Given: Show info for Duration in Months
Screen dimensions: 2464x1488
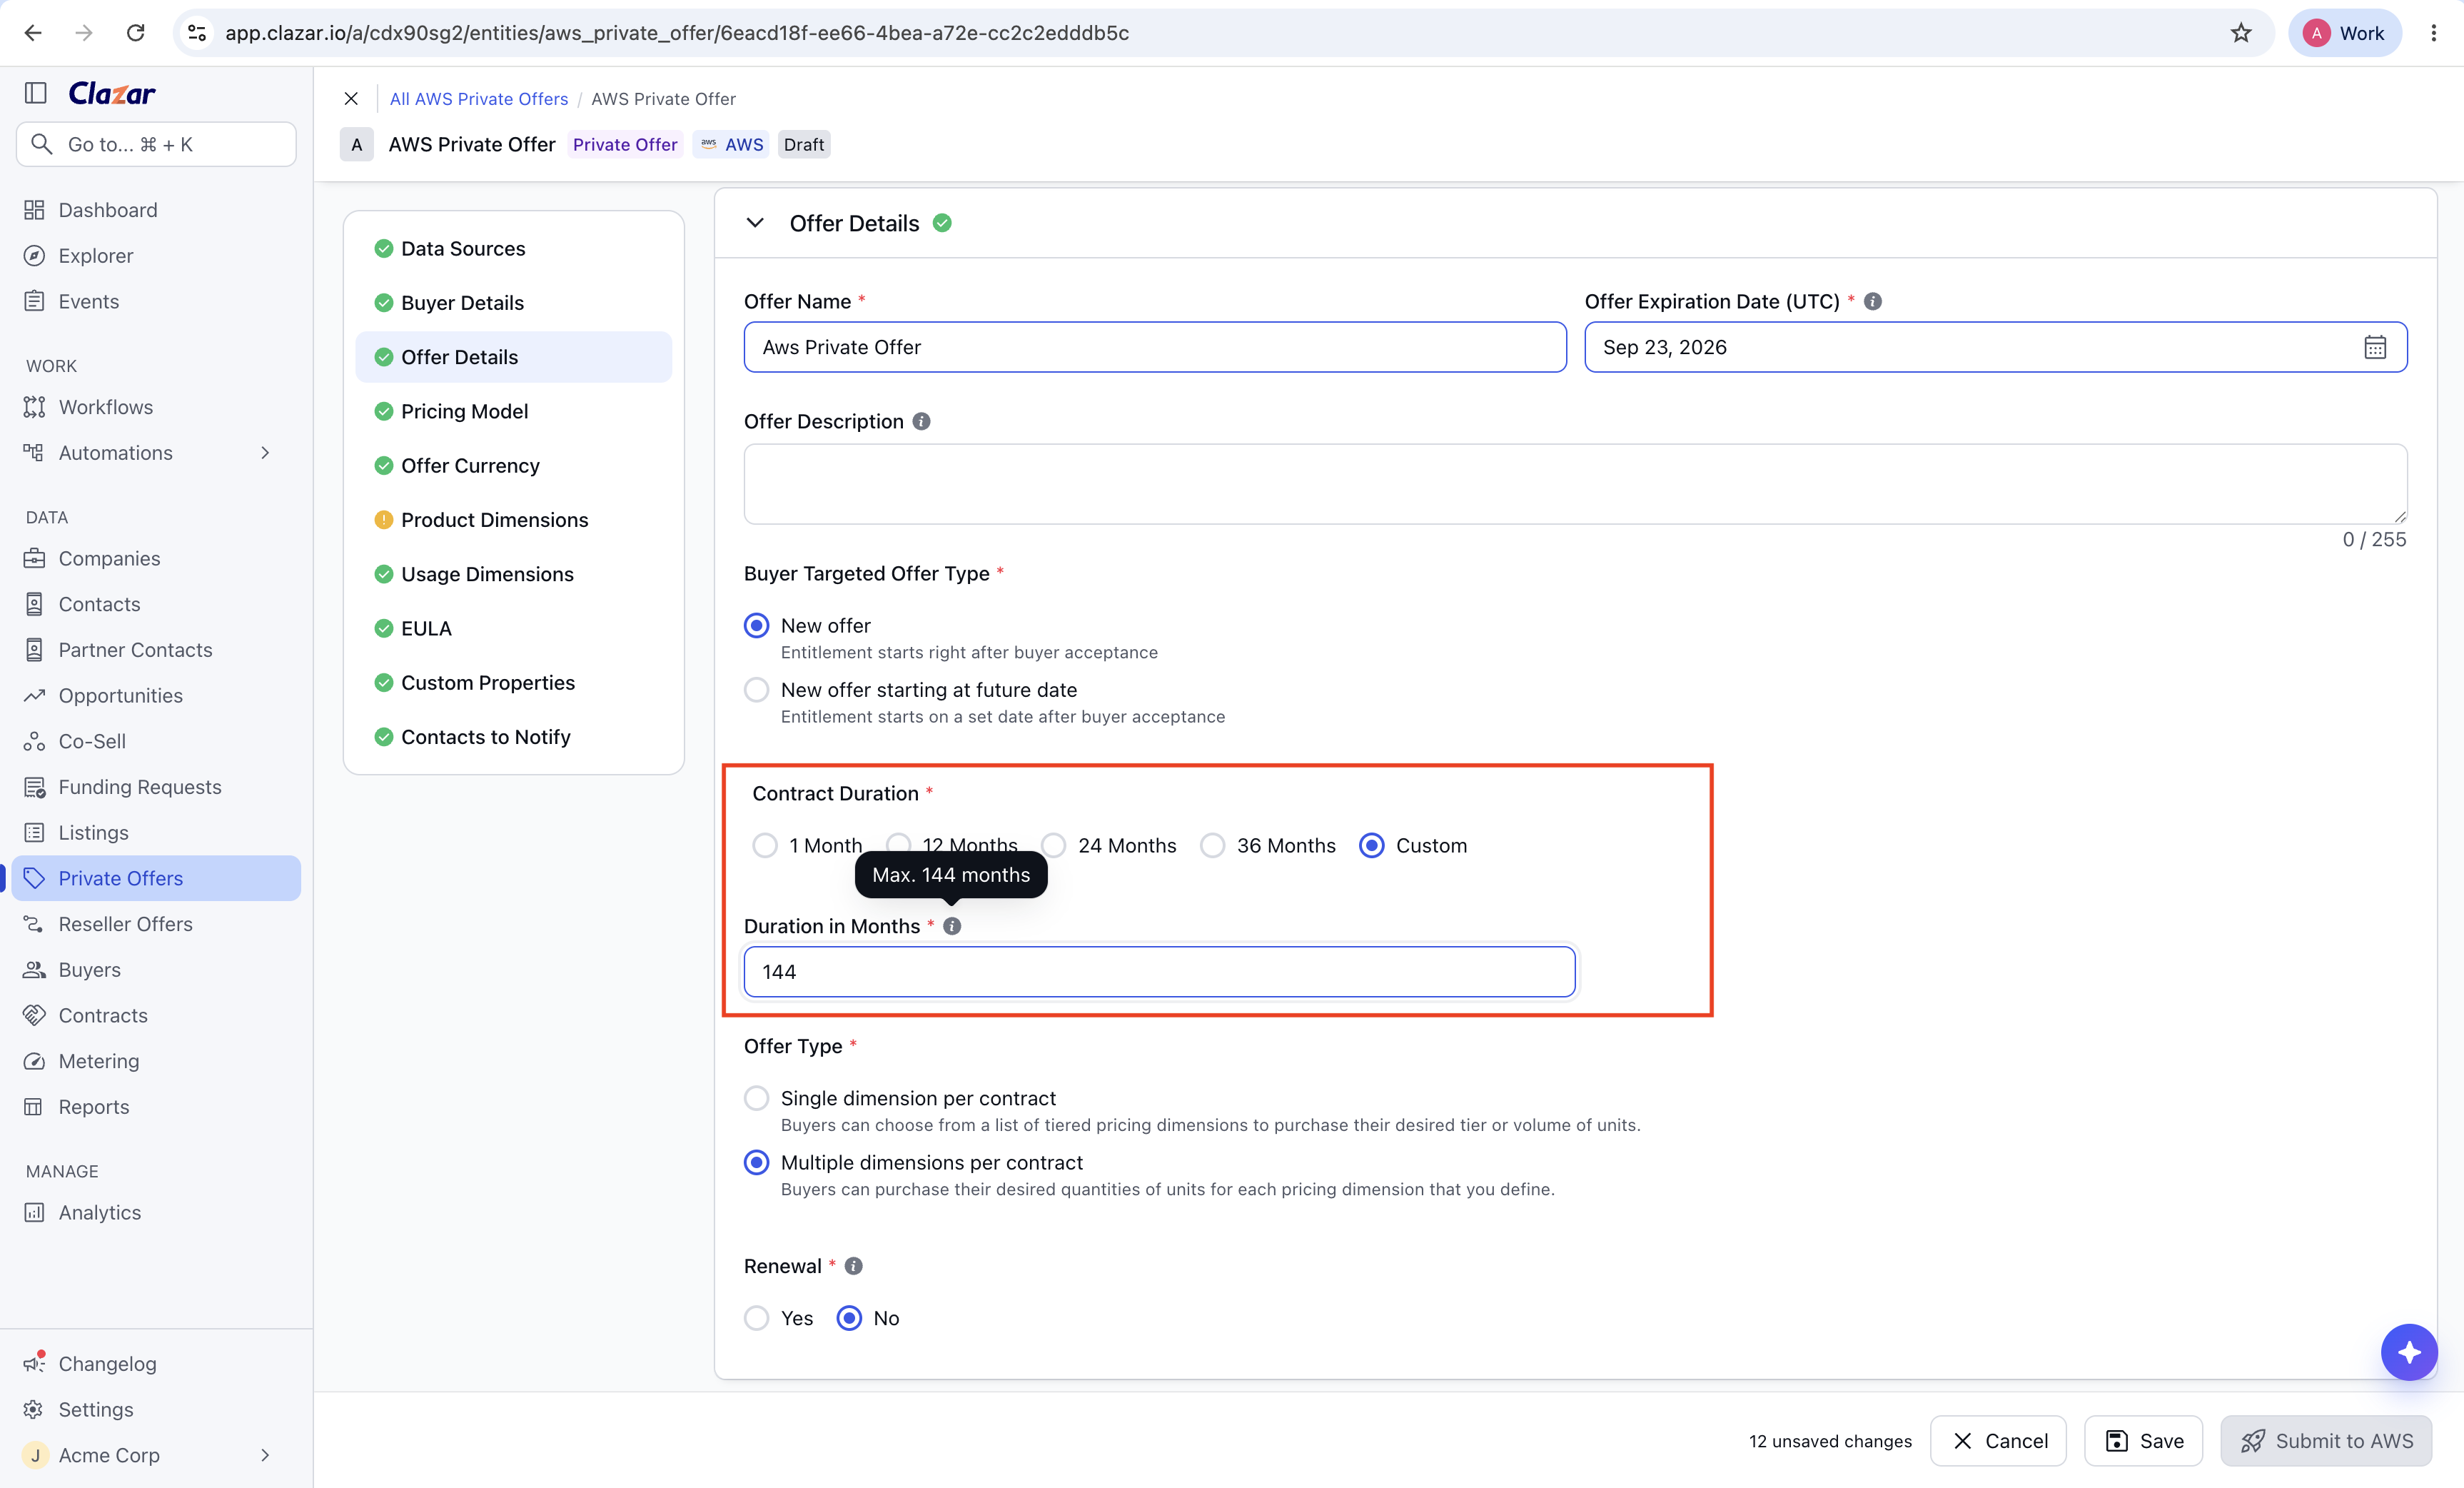Looking at the screenshot, I should (952, 926).
